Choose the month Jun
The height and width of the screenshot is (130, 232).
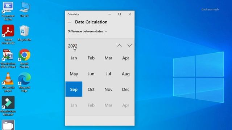[x=91, y=74]
